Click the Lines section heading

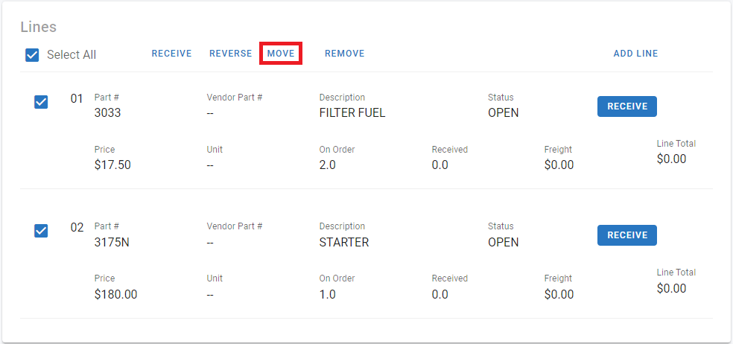pos(38,27)
